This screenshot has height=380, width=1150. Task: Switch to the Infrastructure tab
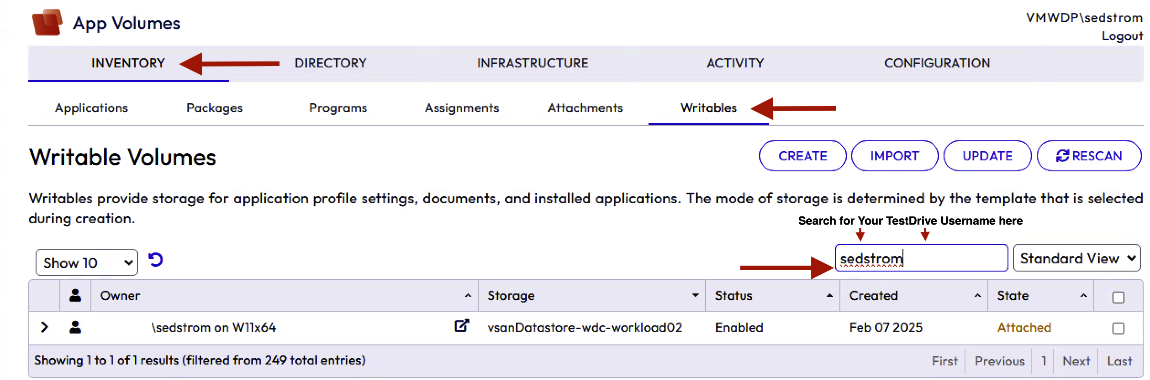pyautogui.click(x=533, y=63)
